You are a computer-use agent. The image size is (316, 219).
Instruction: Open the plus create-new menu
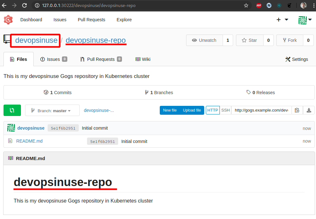coord(282,20)
